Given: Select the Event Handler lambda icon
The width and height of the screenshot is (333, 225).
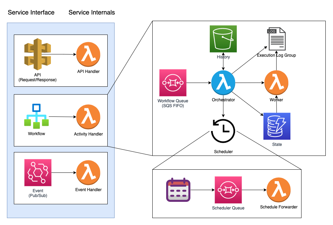Looking at the screenshot, I should [x=88, y=172].
